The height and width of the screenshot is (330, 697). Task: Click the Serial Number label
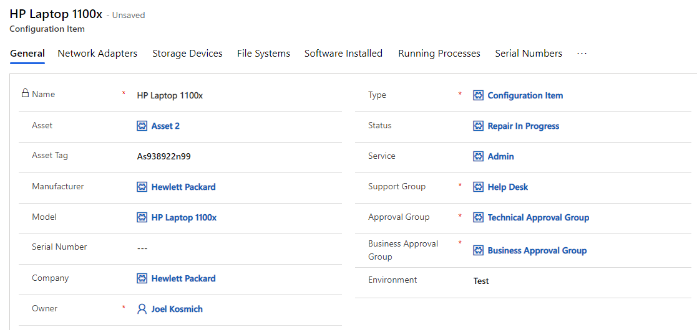[x=59, y=247]
